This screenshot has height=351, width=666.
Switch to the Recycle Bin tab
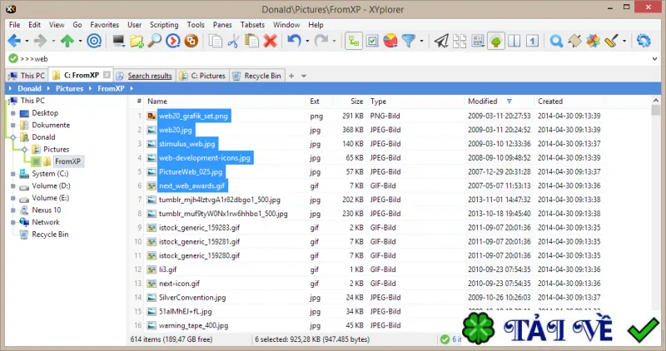257,76
